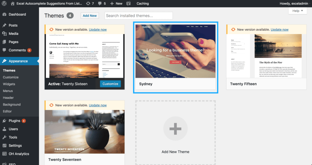Click the update refresh icon on Twenty Seventeen
This screenshot has width=312, height=165.
(51, 105)
